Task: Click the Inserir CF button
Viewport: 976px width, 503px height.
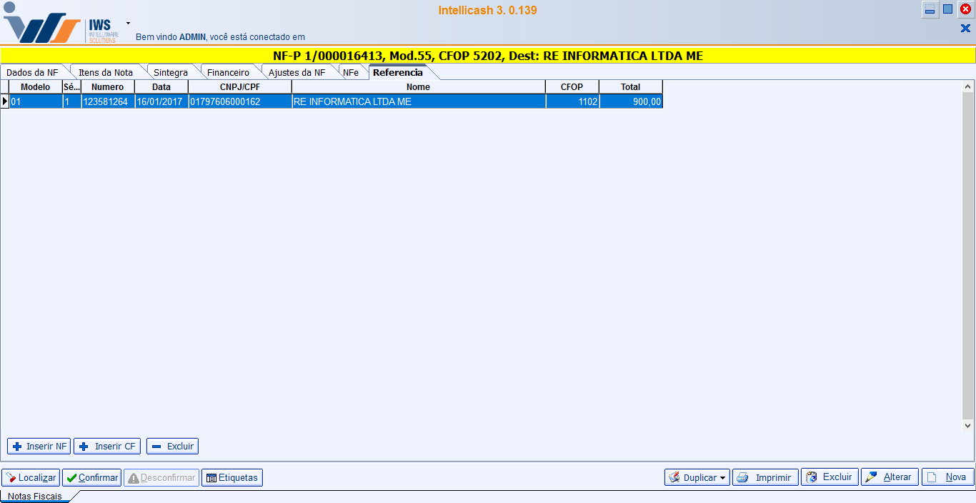Action: click(107, 446)
